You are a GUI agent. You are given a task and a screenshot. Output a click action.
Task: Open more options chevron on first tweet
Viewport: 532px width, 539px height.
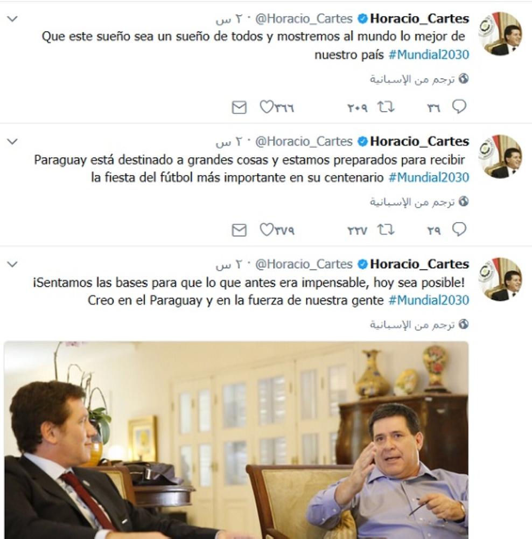pos(13,19)
